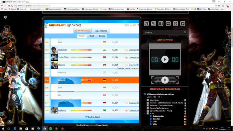Click the search magnifier in the sidebar

pos(185,32)
